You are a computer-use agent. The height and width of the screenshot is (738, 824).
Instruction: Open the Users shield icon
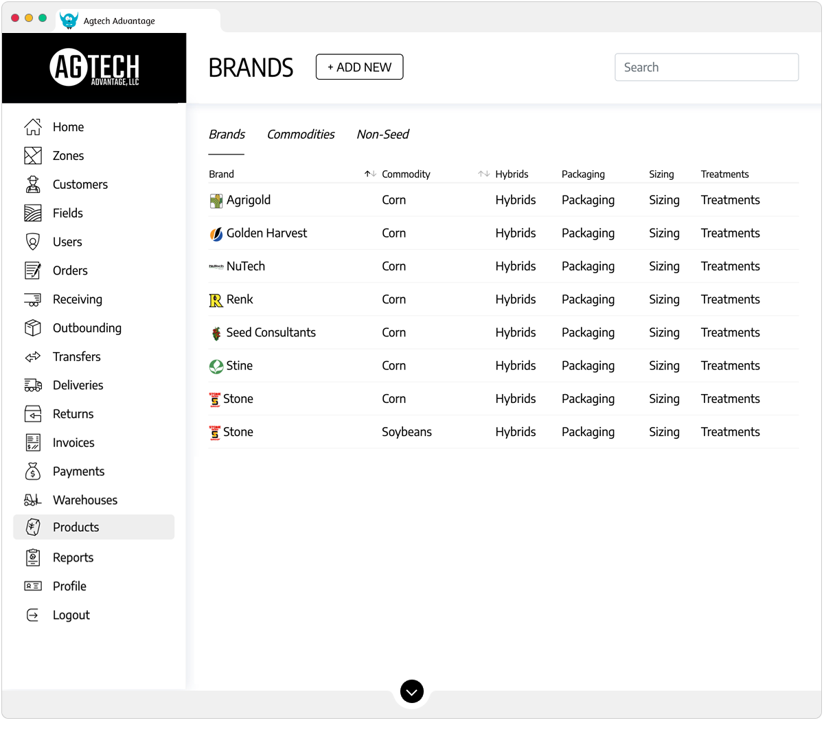tap(33, 242)
